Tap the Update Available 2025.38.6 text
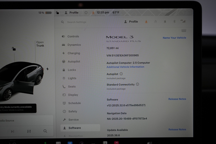Screen dimensions: 216x144 113,135
